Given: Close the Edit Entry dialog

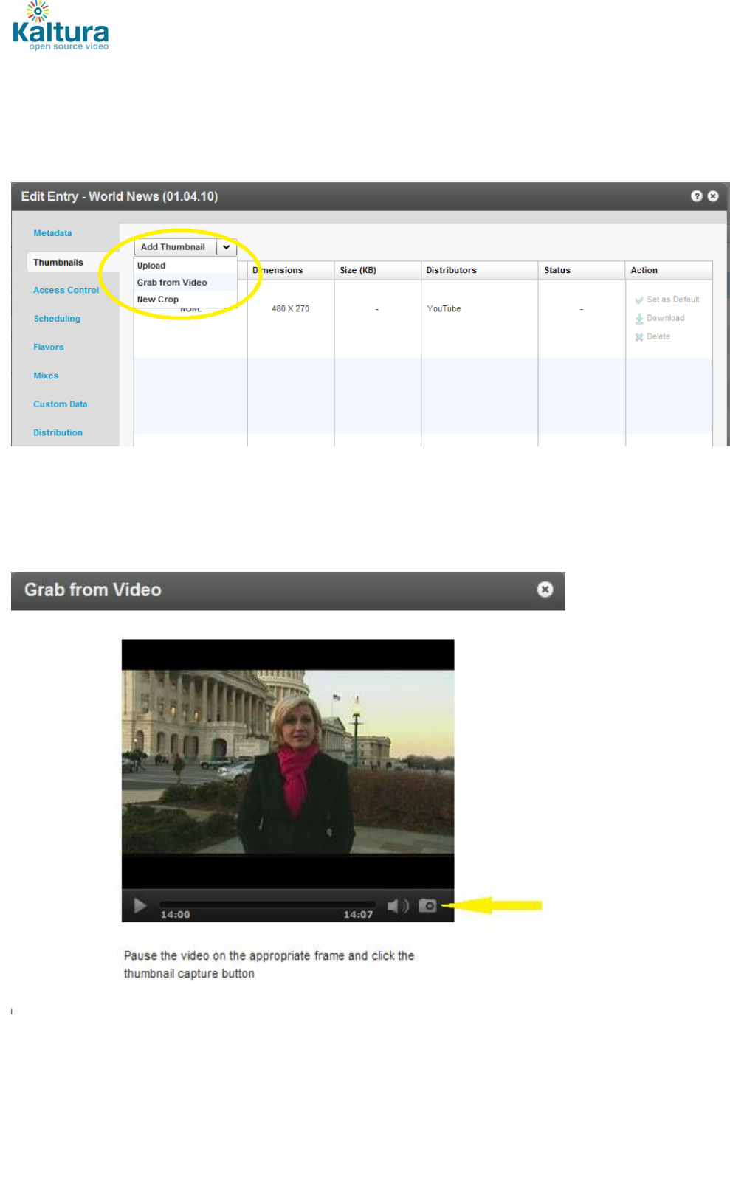Looking at the screenshot, I should point(713,196).
